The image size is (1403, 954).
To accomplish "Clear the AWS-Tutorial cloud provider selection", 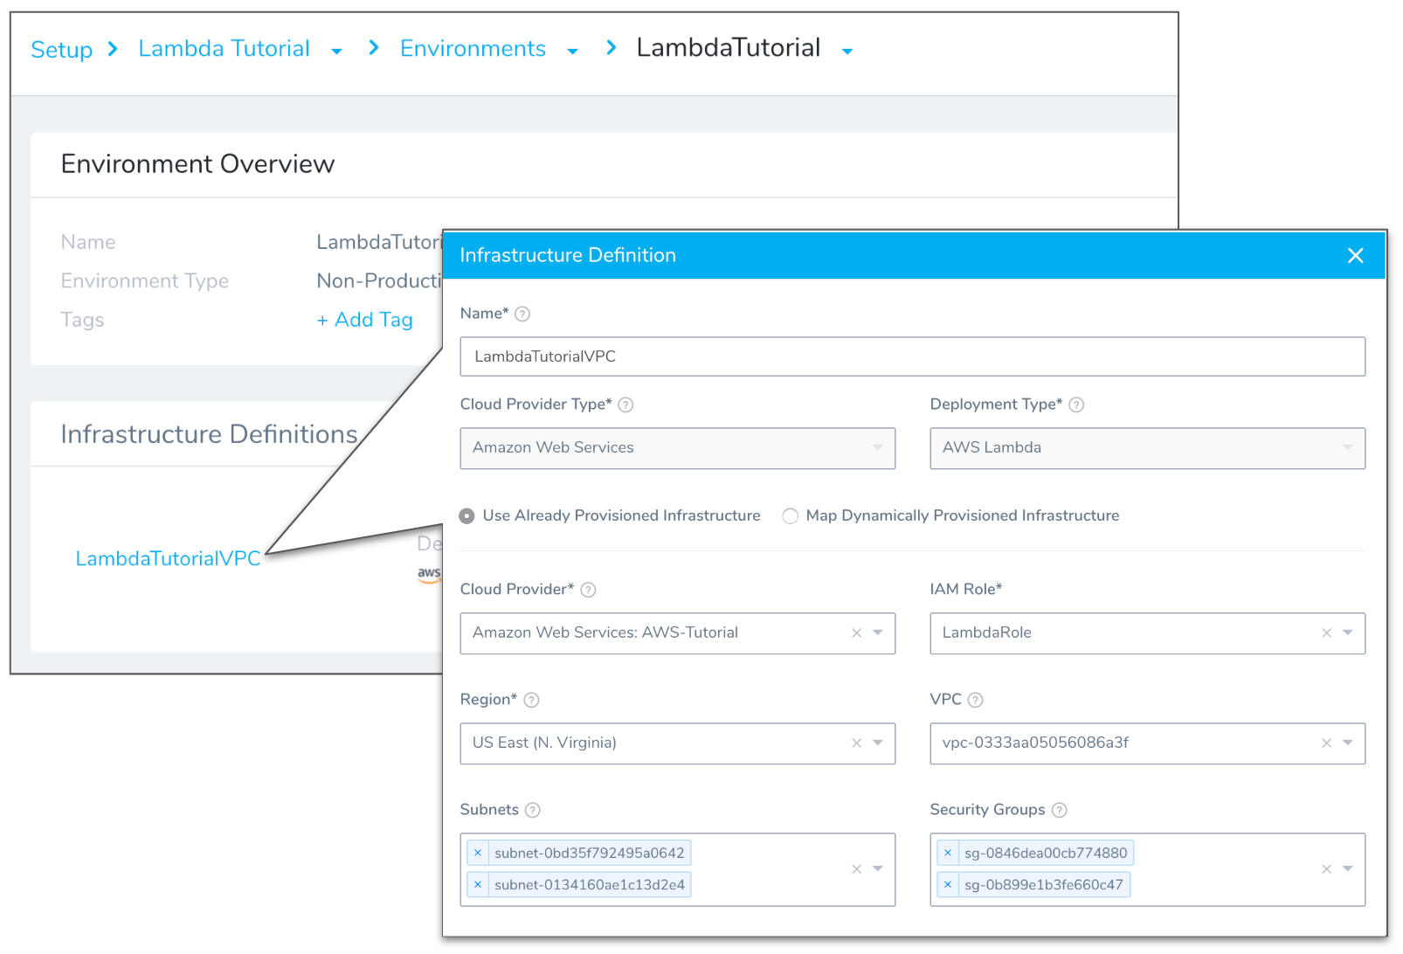I will coord(856,633).
